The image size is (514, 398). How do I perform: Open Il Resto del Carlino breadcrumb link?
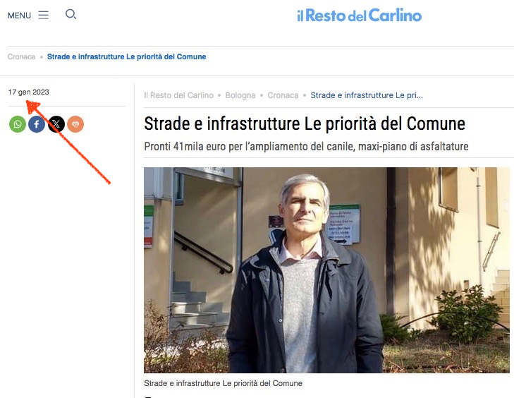click(178, 95)
